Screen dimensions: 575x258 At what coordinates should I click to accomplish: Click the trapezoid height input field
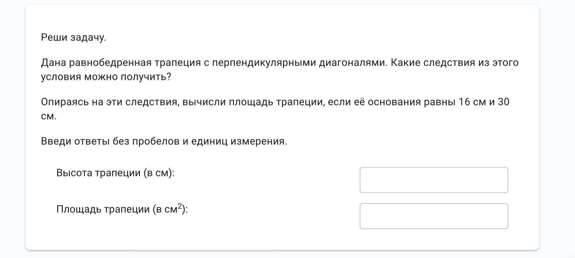click(x=434, y=180)
